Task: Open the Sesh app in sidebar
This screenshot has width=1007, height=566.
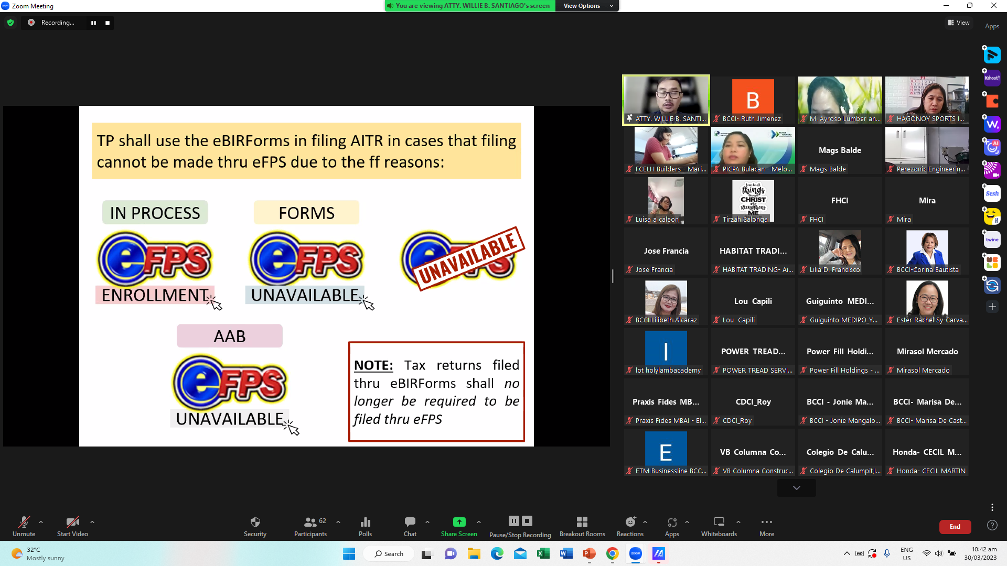Action: pyautogui.click(x=992, y=193)
